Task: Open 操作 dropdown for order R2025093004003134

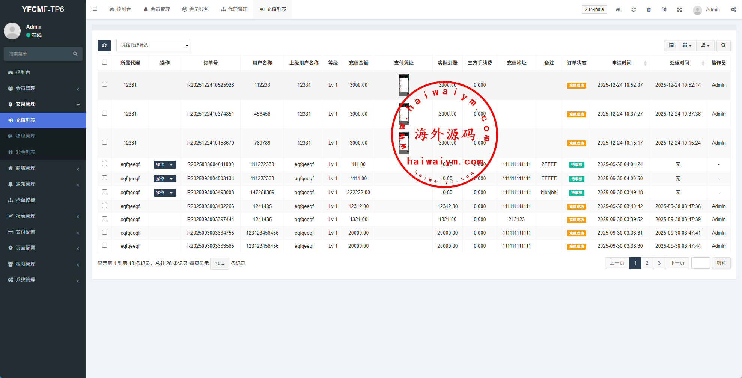Action: pyautogui.click(x=164, y=179)
